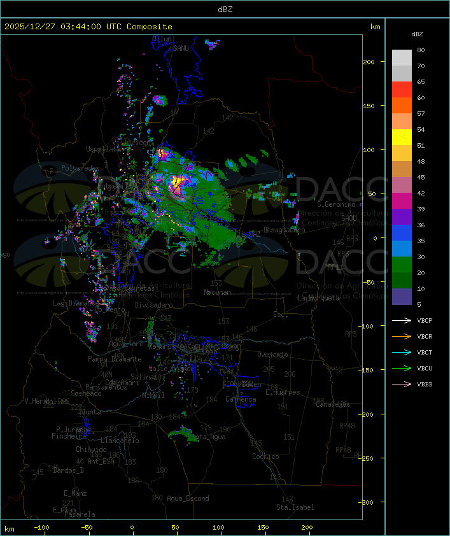Click the VBBB legend label
The width and height of the screenshot is (450, 536).
pyautogui.click(x=425, y=384)
